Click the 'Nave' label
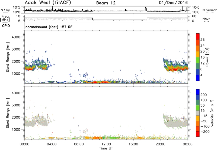 tap(206, 19)
